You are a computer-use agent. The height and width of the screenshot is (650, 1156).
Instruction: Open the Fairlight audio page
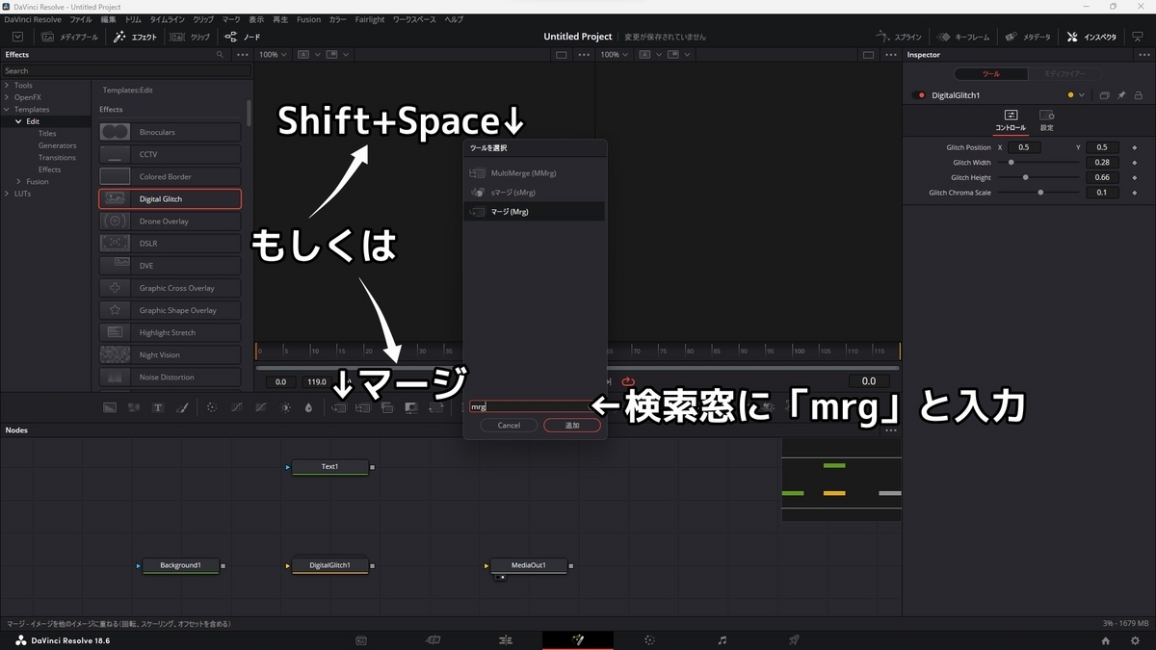click(722, 639)
